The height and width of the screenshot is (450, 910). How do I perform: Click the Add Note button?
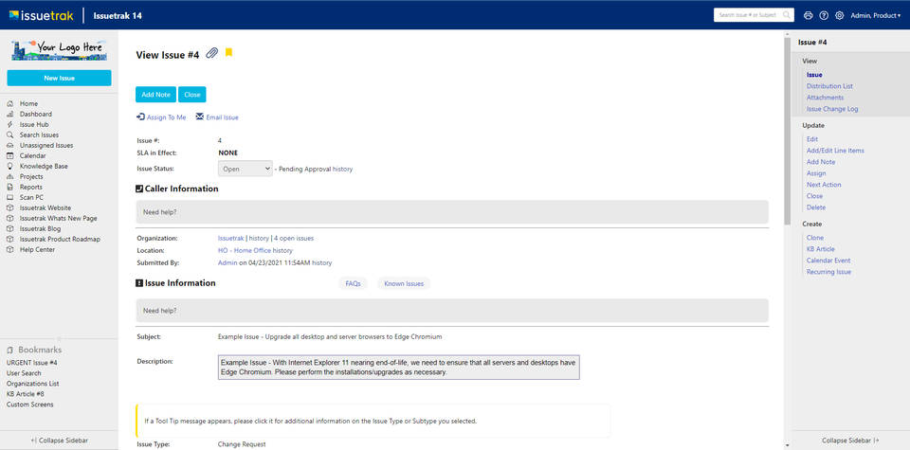click(x=155, y=95)
